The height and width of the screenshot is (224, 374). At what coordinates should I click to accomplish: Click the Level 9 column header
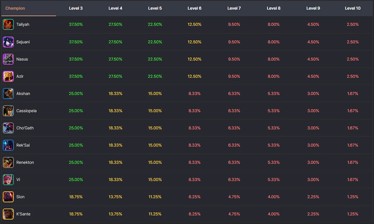313,8
